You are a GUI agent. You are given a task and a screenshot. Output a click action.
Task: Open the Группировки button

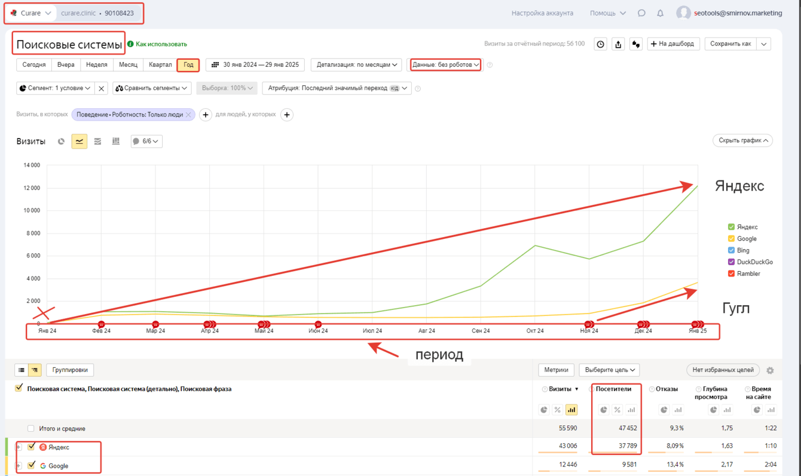coord(70,370)
